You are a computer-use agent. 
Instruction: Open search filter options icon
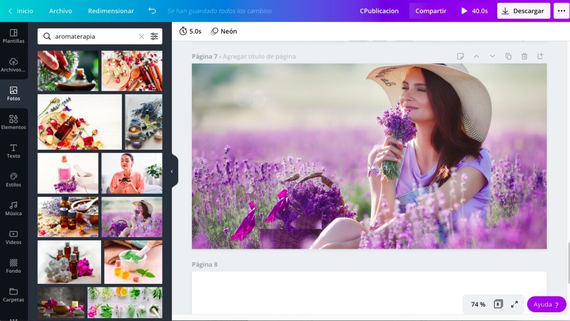click(x=154, y=37)
